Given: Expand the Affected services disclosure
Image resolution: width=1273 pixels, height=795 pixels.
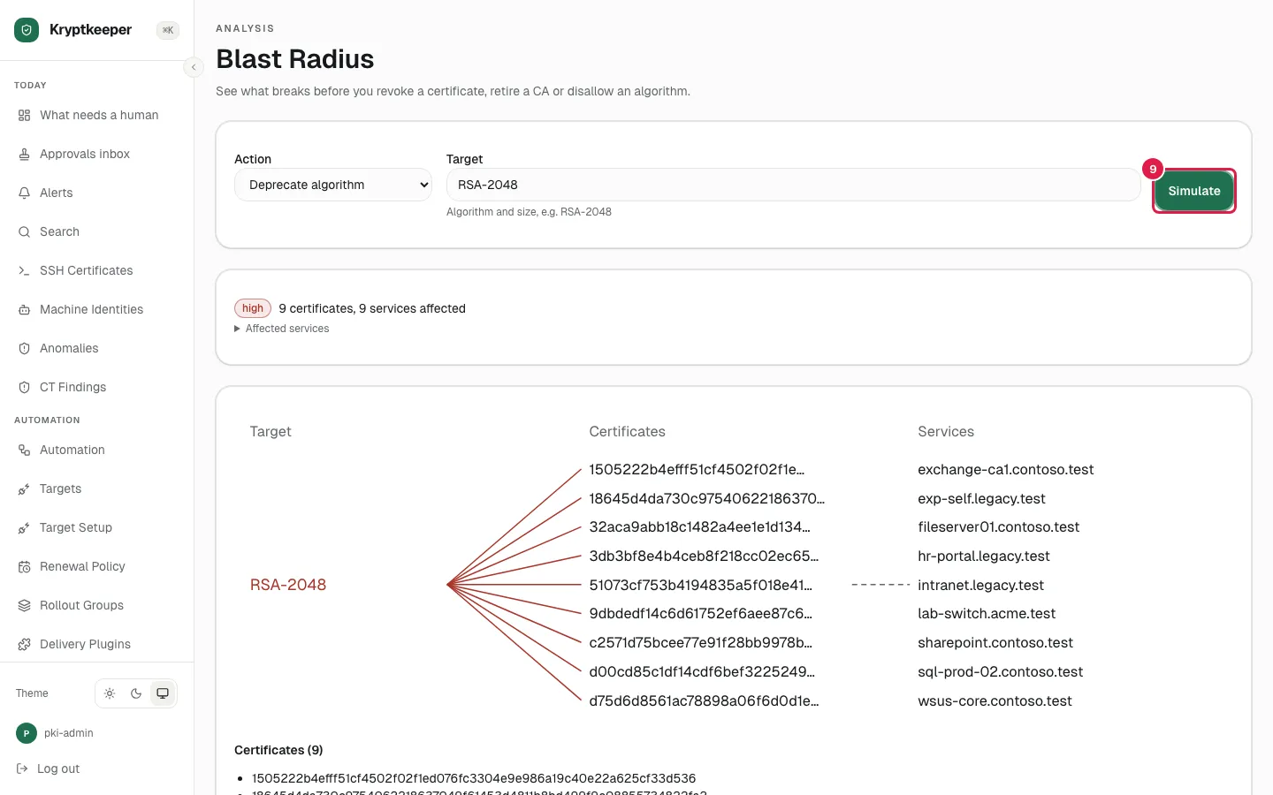Looking at the screenshot, I should pyautogui.click(x=282, y=329).
